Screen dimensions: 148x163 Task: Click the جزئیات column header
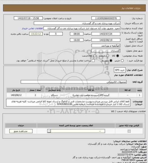pos(21,125)
